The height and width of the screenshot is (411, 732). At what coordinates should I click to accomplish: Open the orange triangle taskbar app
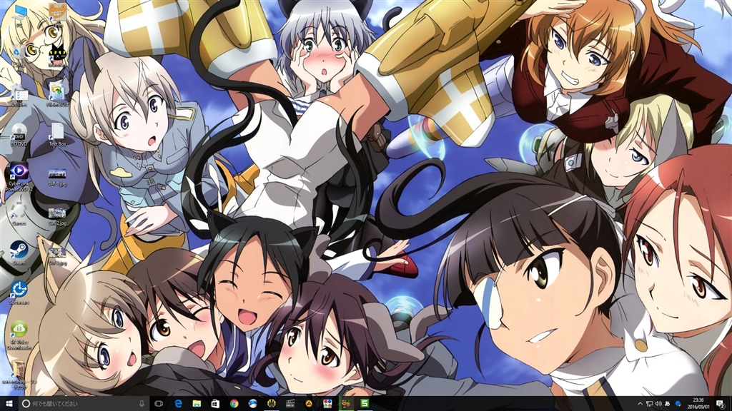point(309,404)
